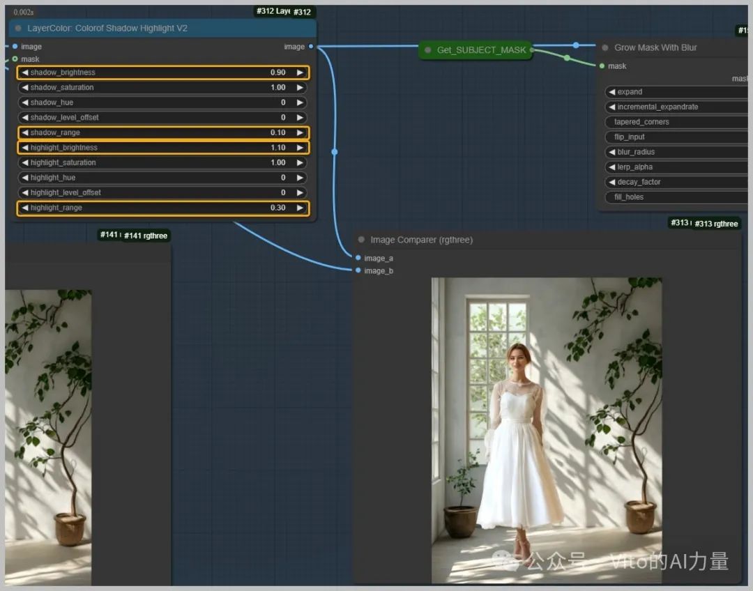
Task: Increase shadow_range with right arrow
Action: click(x=300, y=132)
